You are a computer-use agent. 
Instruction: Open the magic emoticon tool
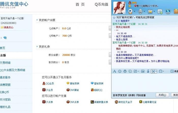pos(125,71)
